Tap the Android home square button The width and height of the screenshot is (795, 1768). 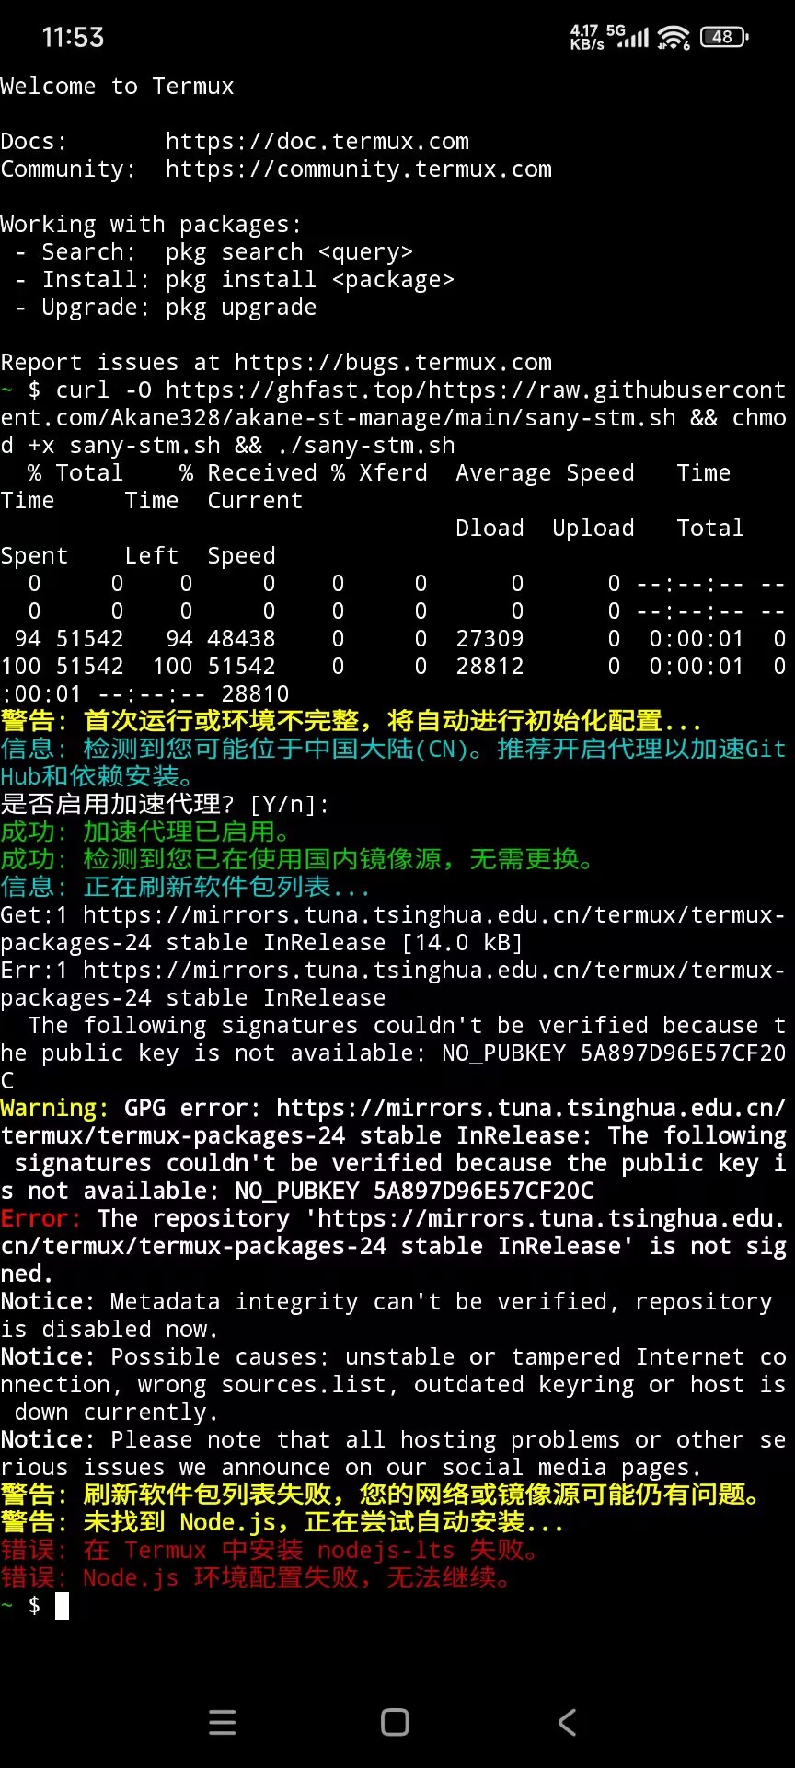click(395, 1722)
